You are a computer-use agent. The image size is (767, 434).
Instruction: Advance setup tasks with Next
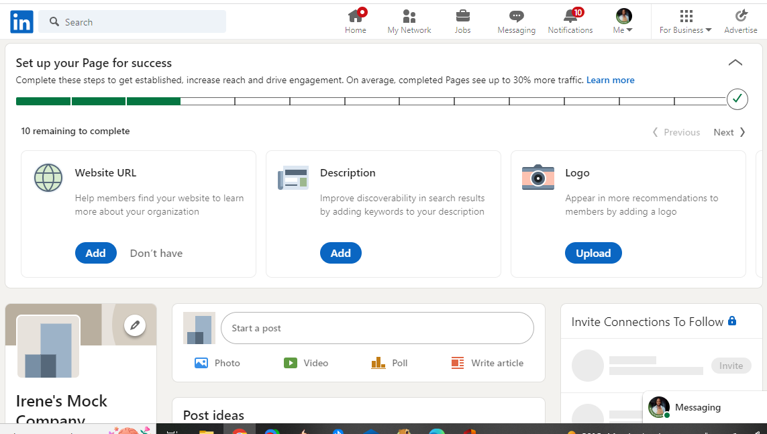(727, 132)
